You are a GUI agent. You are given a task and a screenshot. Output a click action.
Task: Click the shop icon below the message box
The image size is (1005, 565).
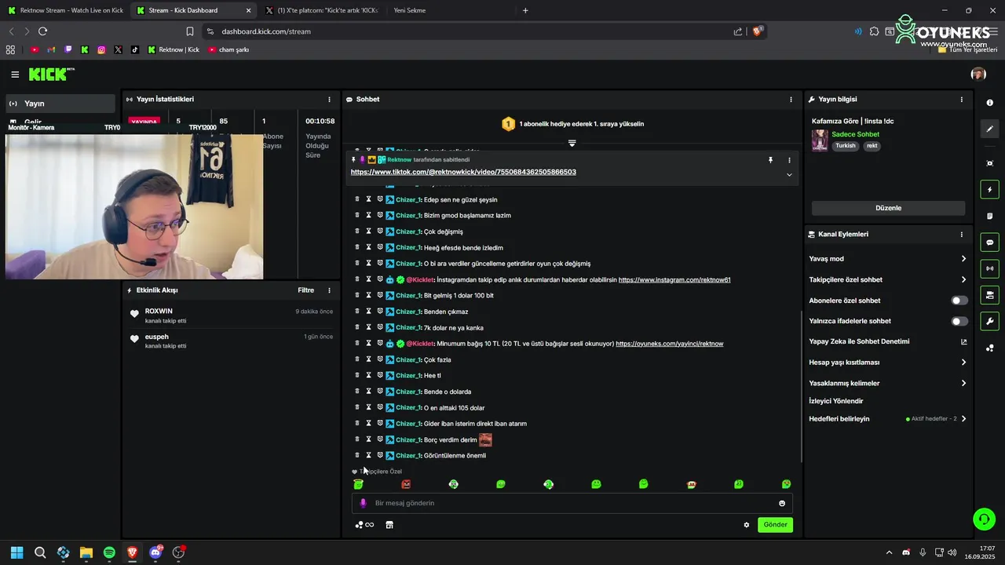pos(389,525)
